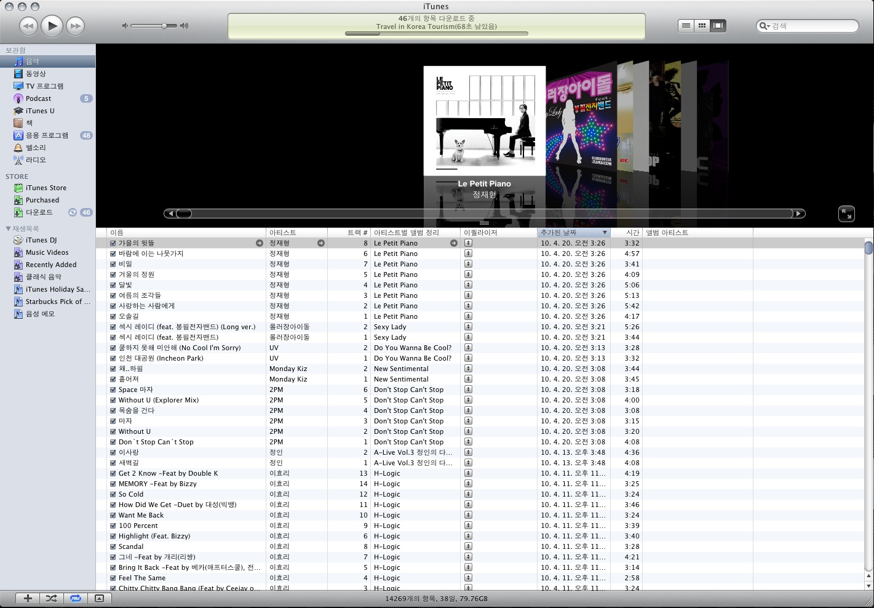Create a new playlist with the plus button
The image size is (874, 608).
click(28, 598)
